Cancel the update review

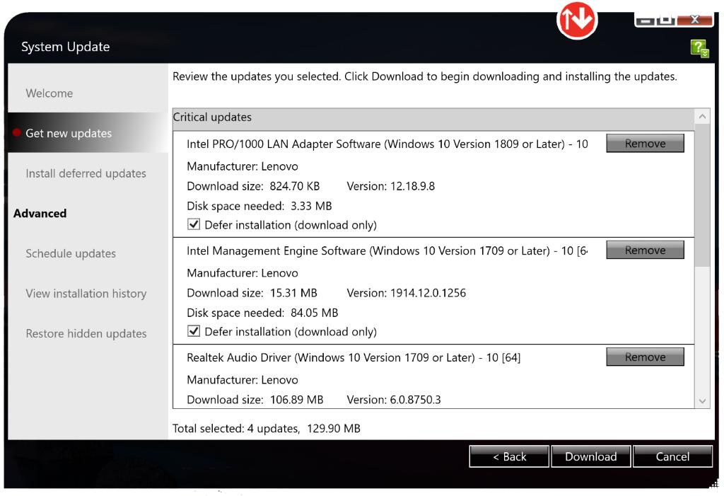coord(672,456)
